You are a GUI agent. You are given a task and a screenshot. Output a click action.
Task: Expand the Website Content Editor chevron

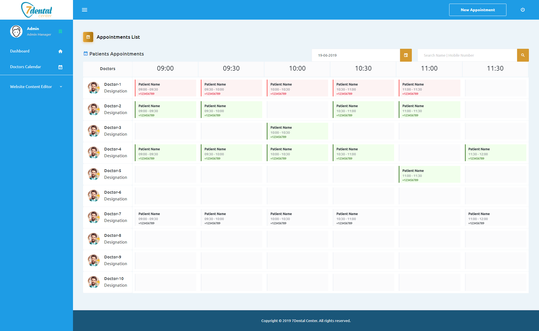pos(61,87)
